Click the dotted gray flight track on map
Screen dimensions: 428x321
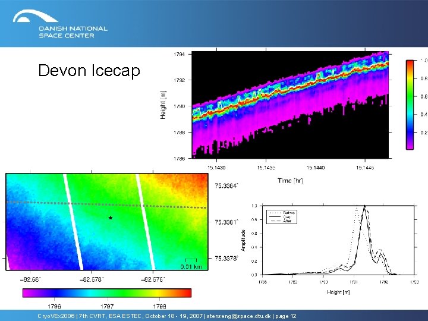[x=106, y=204]
